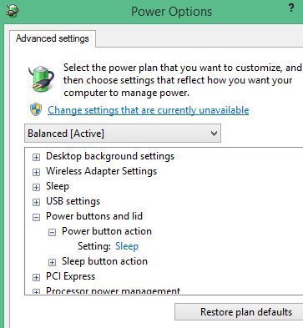Open Change settings that are currently unavailable
Image resolution: width=303 pixels, height=328 pixels.
point(148,110)
